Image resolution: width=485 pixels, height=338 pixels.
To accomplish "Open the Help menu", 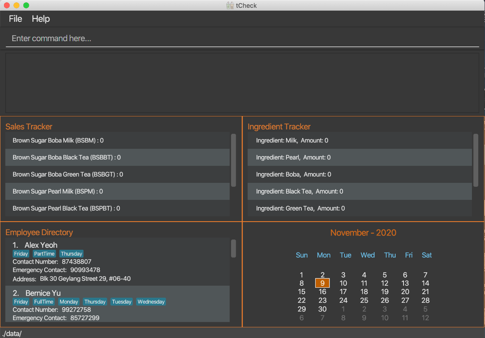I will (41, 19).
